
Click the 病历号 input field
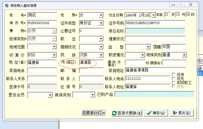[42, 23]
